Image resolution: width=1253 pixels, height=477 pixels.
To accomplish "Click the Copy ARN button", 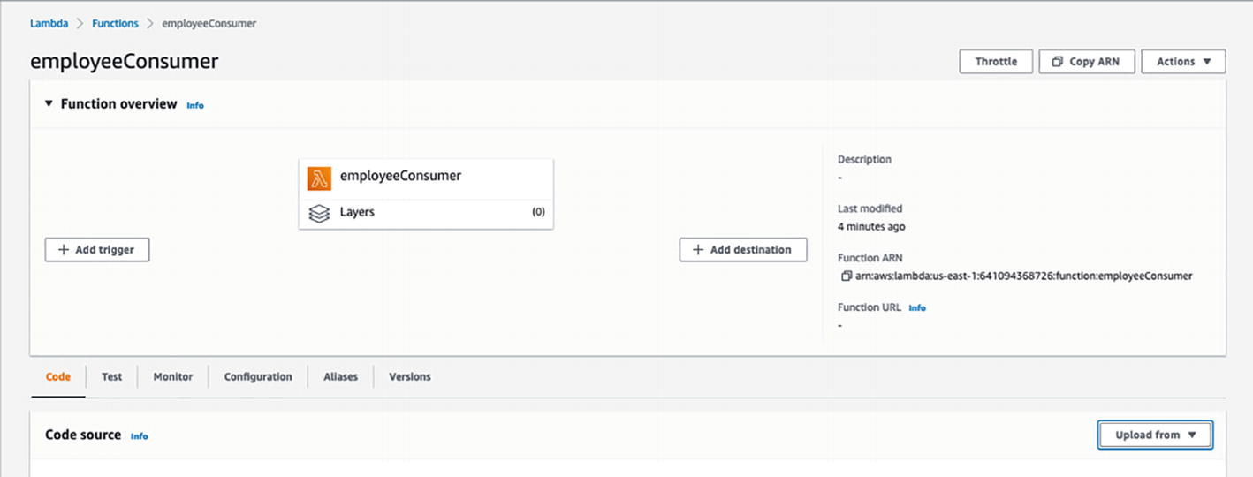I will (1086, 62).
